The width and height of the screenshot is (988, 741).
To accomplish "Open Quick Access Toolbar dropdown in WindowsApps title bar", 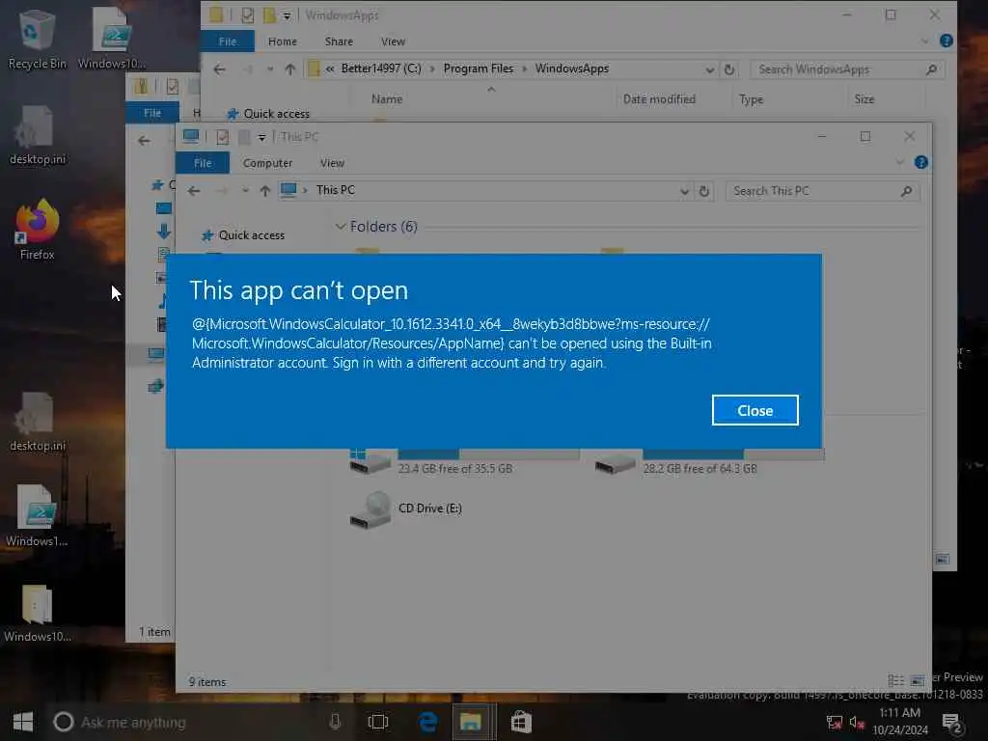I will coord(287,15).
